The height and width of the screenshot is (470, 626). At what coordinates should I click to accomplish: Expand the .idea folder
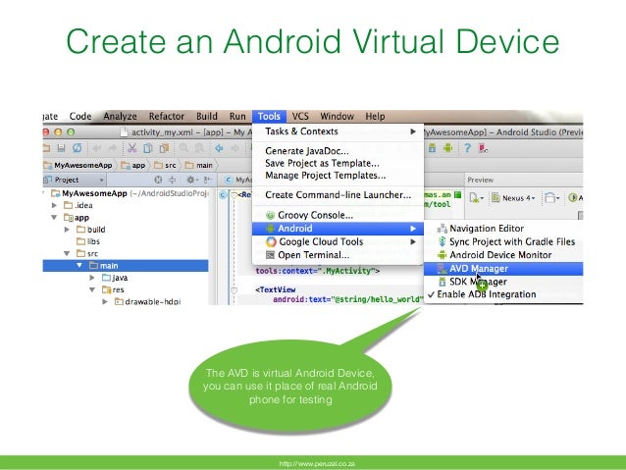[54, 205]
